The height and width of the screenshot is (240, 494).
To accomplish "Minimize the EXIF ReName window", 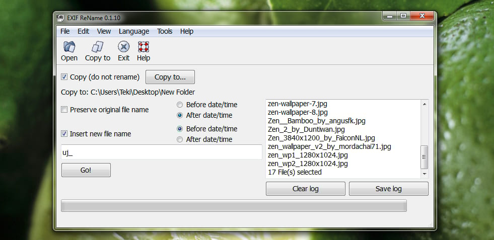I will click(x=390, y=16).
